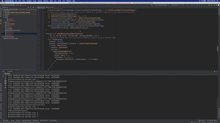
Task: Open the Messages tool window
Action: coord(53,120)
